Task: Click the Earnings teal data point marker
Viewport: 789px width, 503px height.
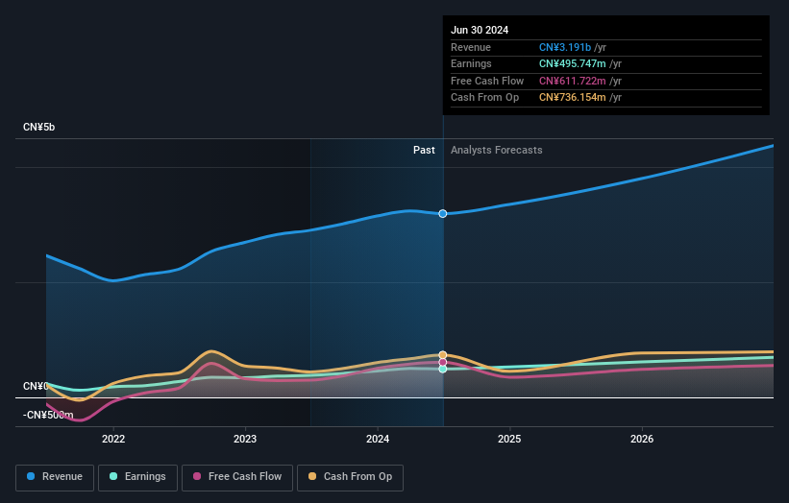Action: pyautogui.click(x=443, y=369)
